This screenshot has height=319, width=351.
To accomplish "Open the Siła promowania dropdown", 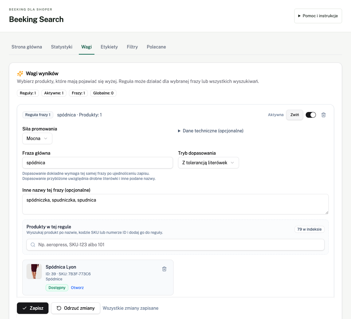I will (37, 138).
